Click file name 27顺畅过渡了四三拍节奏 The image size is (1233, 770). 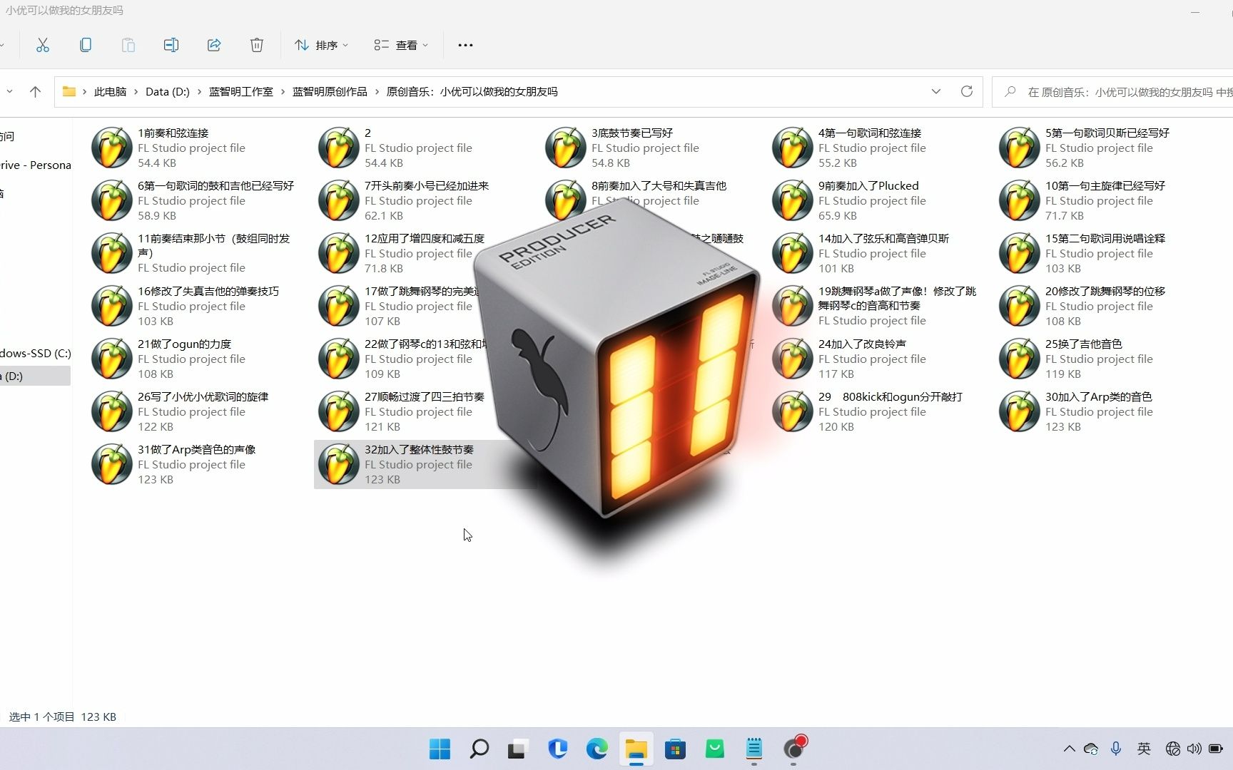pyautogui.click(x=425, y=396)
